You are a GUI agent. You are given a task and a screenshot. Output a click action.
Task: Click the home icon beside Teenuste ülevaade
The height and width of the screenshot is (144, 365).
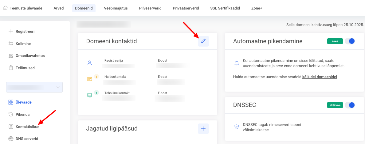[x=5, y=8]
